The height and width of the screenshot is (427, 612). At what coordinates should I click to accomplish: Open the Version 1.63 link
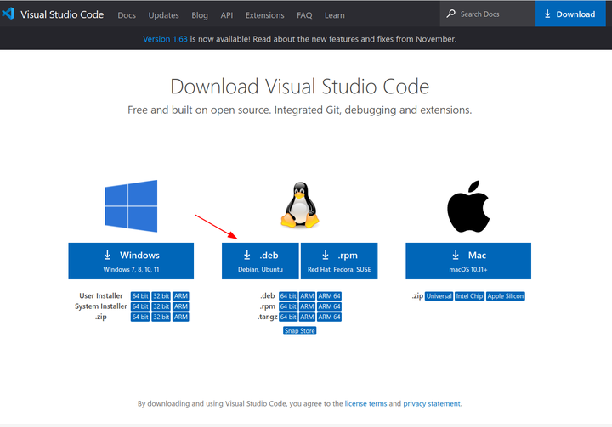pyautogui.click(x=165, y=39)
